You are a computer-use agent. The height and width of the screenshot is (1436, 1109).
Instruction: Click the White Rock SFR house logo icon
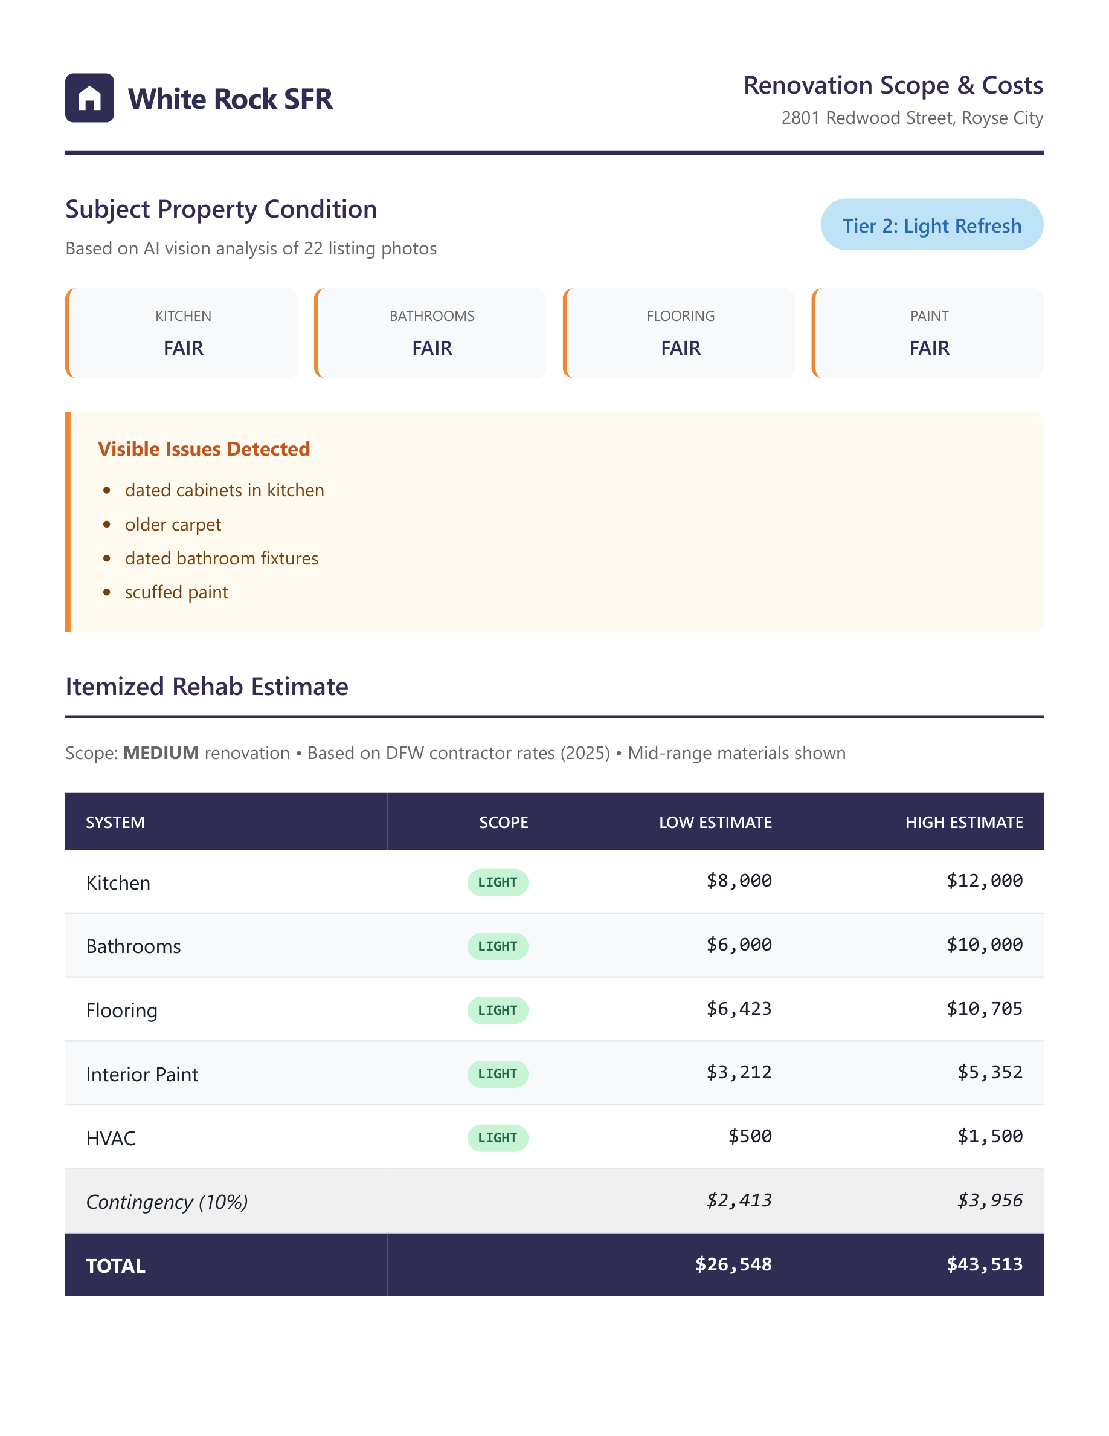tap(89, 98)
